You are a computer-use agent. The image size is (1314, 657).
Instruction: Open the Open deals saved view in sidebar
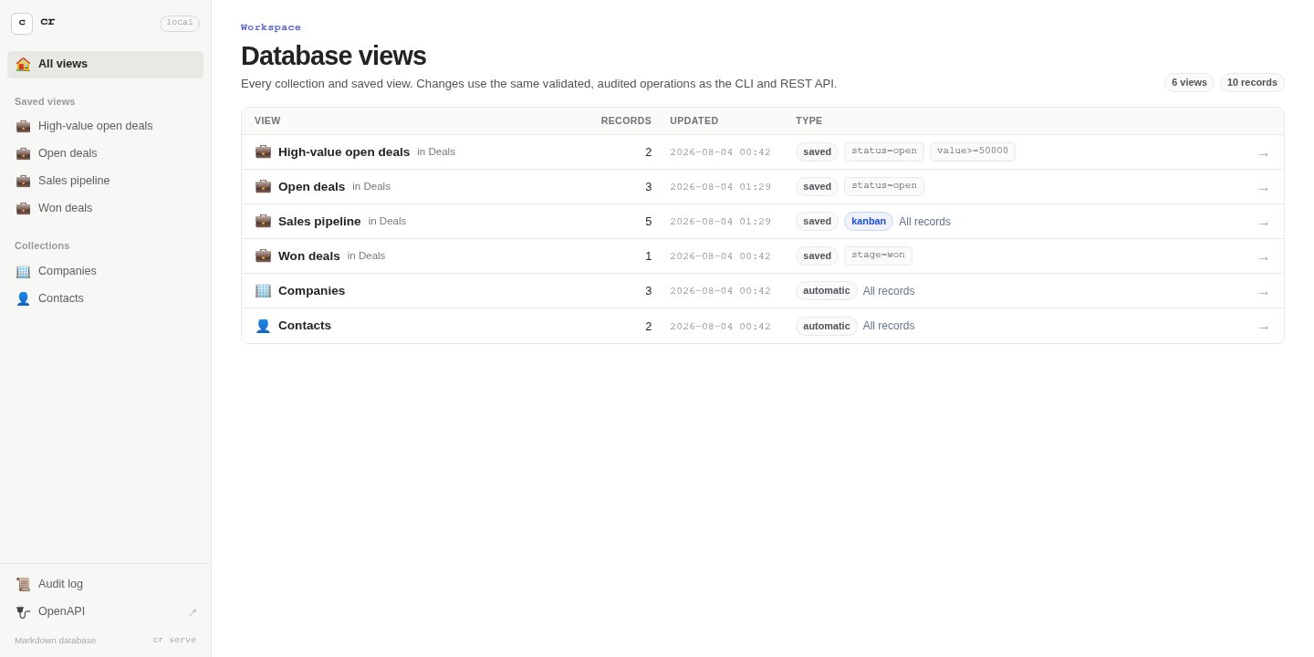(x=105, y=153)
